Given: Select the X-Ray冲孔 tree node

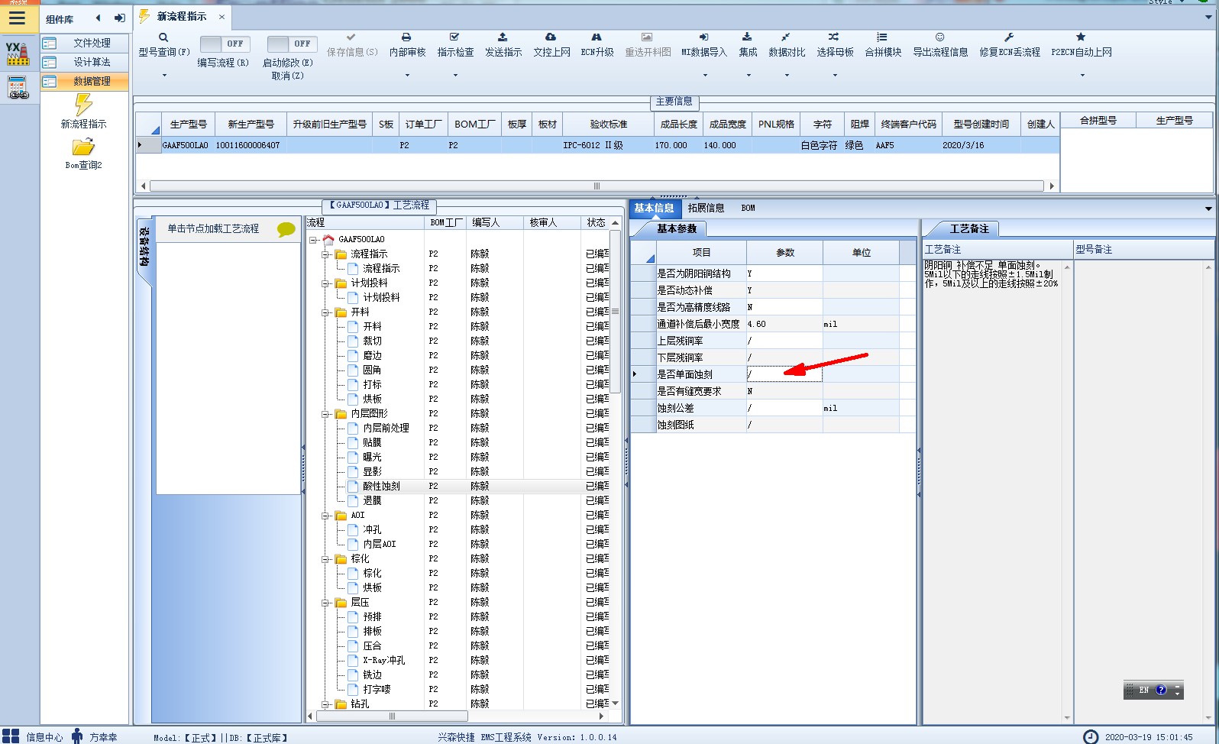Looking at the screenshot, I should [x=384, y=660].
